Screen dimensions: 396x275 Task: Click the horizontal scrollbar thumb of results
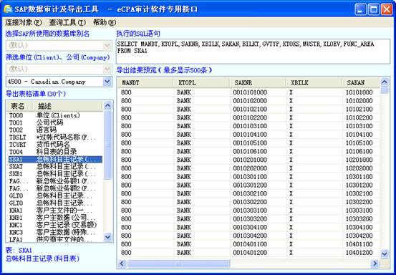coord(178,264)
